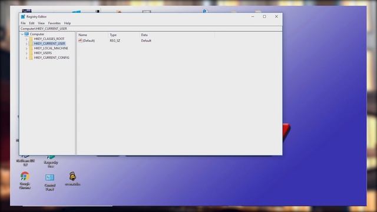
Task: Expand the HKEY_LOCAL_MACHINE key
Action: 27,48
